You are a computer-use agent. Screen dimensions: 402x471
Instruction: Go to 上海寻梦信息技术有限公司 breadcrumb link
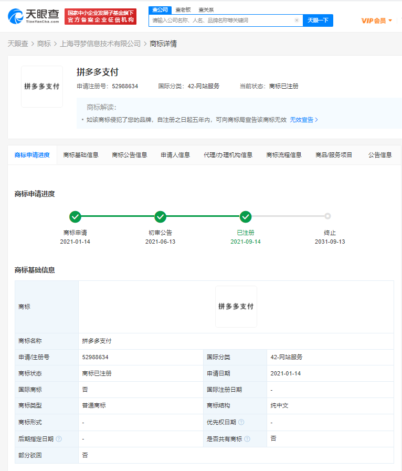pos(101,44)
